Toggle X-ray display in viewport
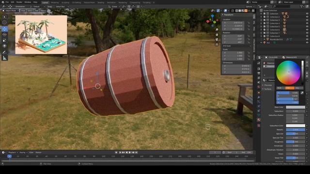310x174 pixels. 232,11
